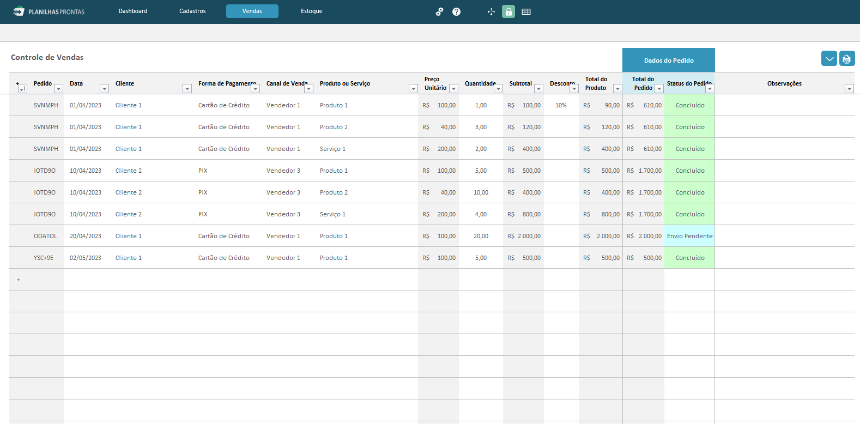The width and height of the screenshot is (860, 424).
Task: Expand the blue chevron-down button
Action: point(829,59)
